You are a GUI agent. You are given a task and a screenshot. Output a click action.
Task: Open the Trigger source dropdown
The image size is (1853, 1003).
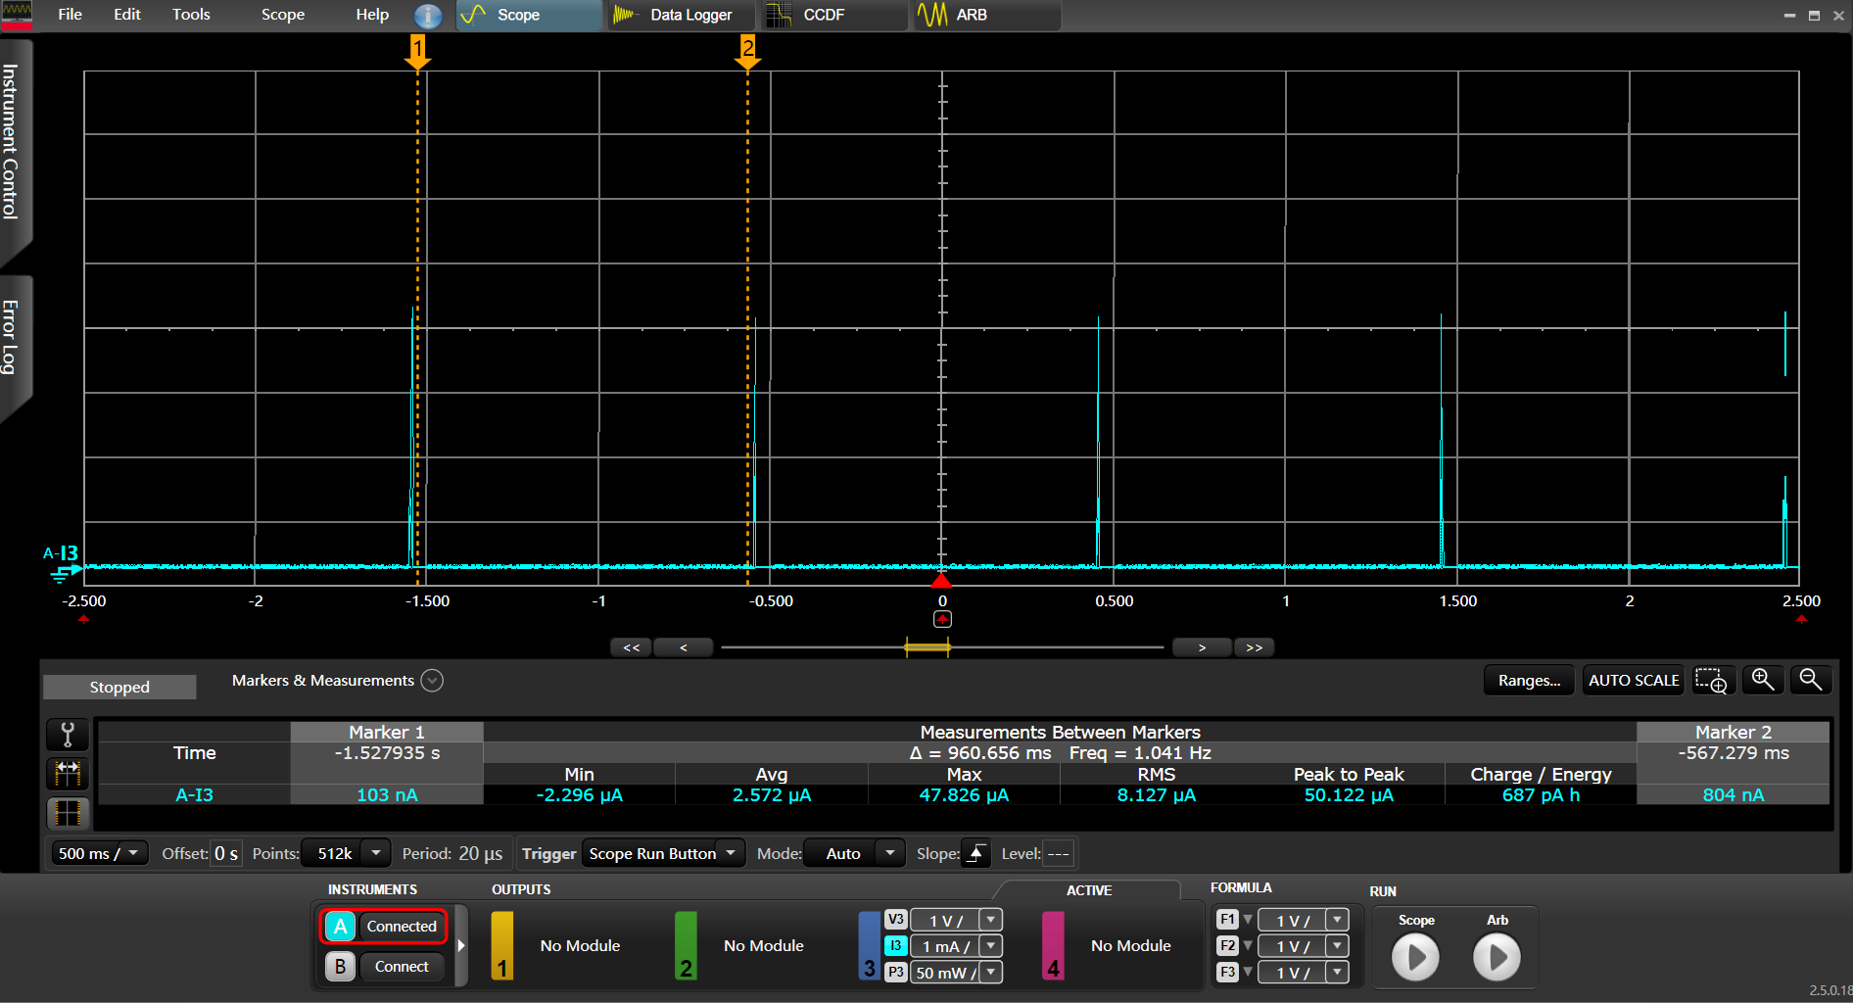730,853
